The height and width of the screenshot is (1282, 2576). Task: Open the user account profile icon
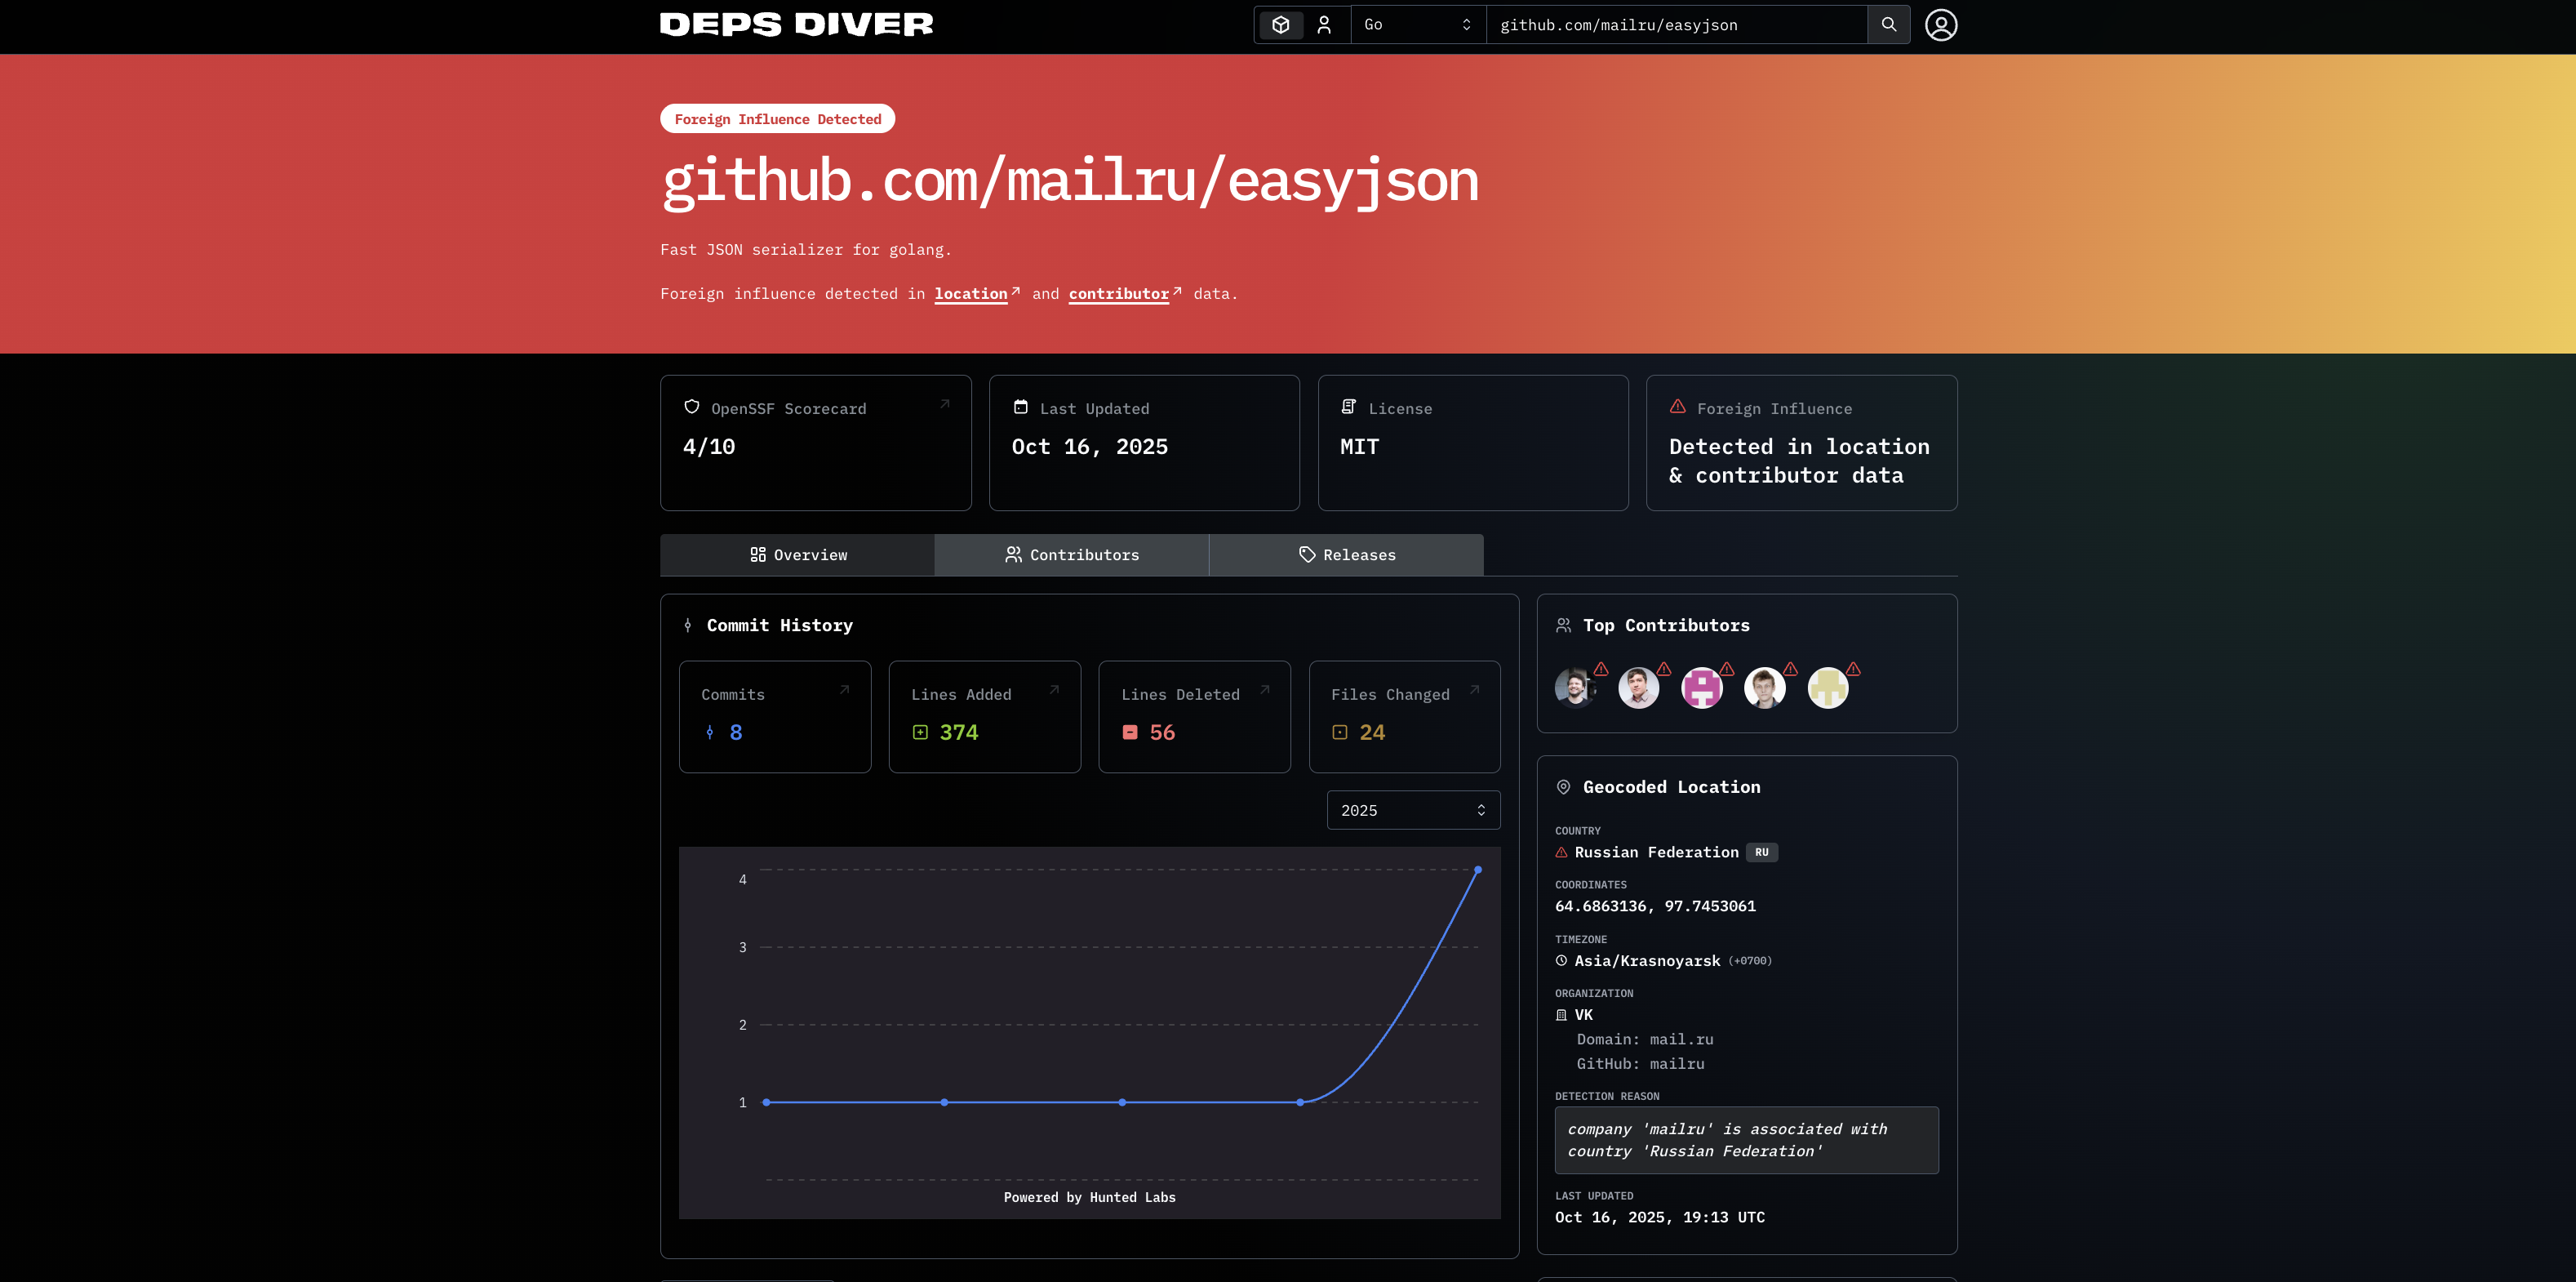(1941, 25)
